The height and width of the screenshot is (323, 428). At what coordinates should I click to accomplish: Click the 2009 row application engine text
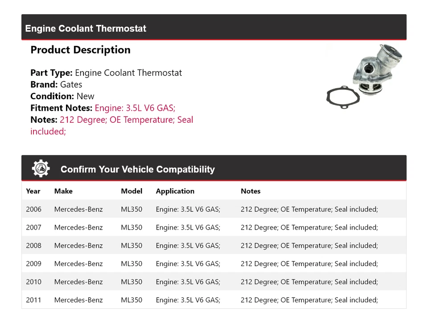[188, 264]
